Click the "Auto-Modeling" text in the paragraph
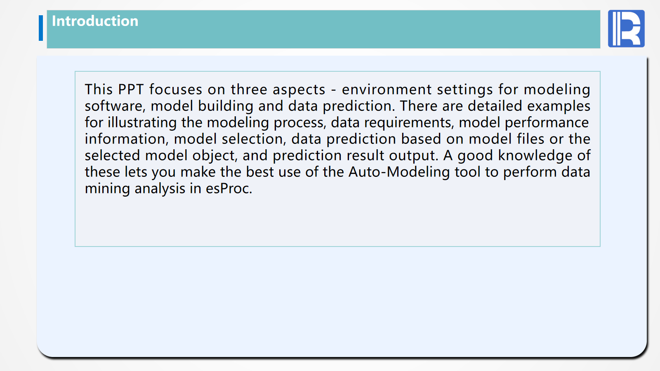This screenshot has height=371, width=660. pyautogui.click(x=399, y=172)
